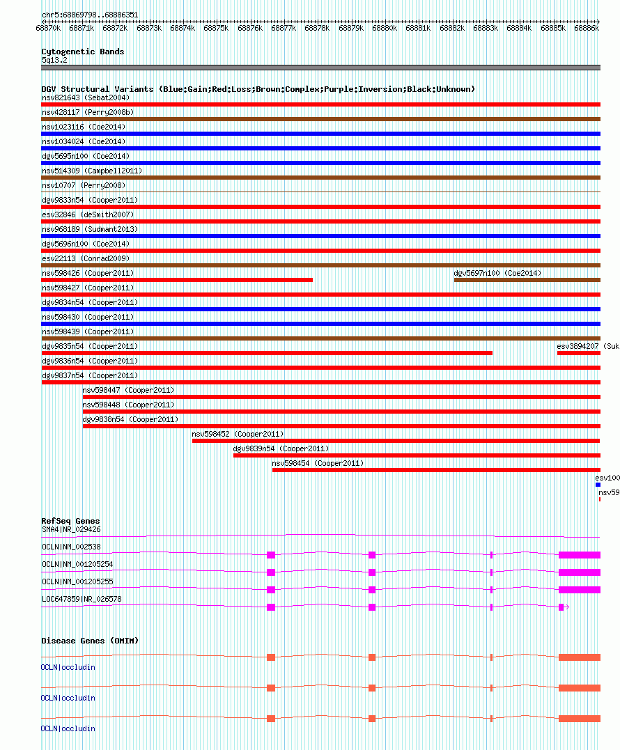Screen dimensions: 620x750
Task: Select the nsv428117 (Perry2008b) label
Action: [88, 112]
